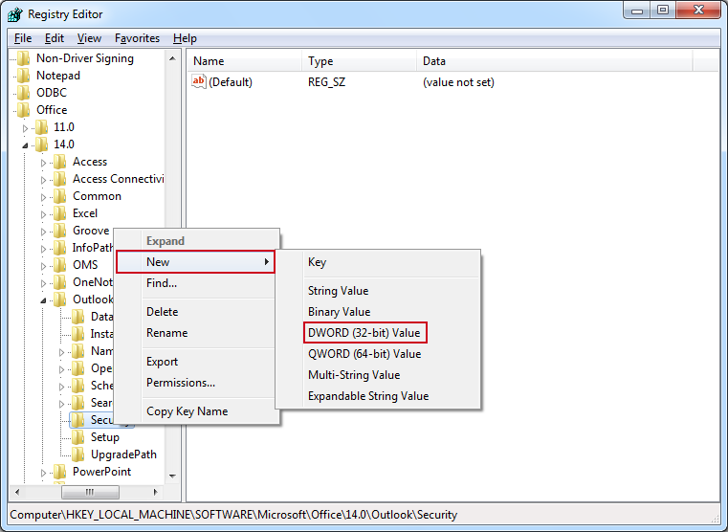
Task: Select the Setup key label
Action: coord(105,437)
